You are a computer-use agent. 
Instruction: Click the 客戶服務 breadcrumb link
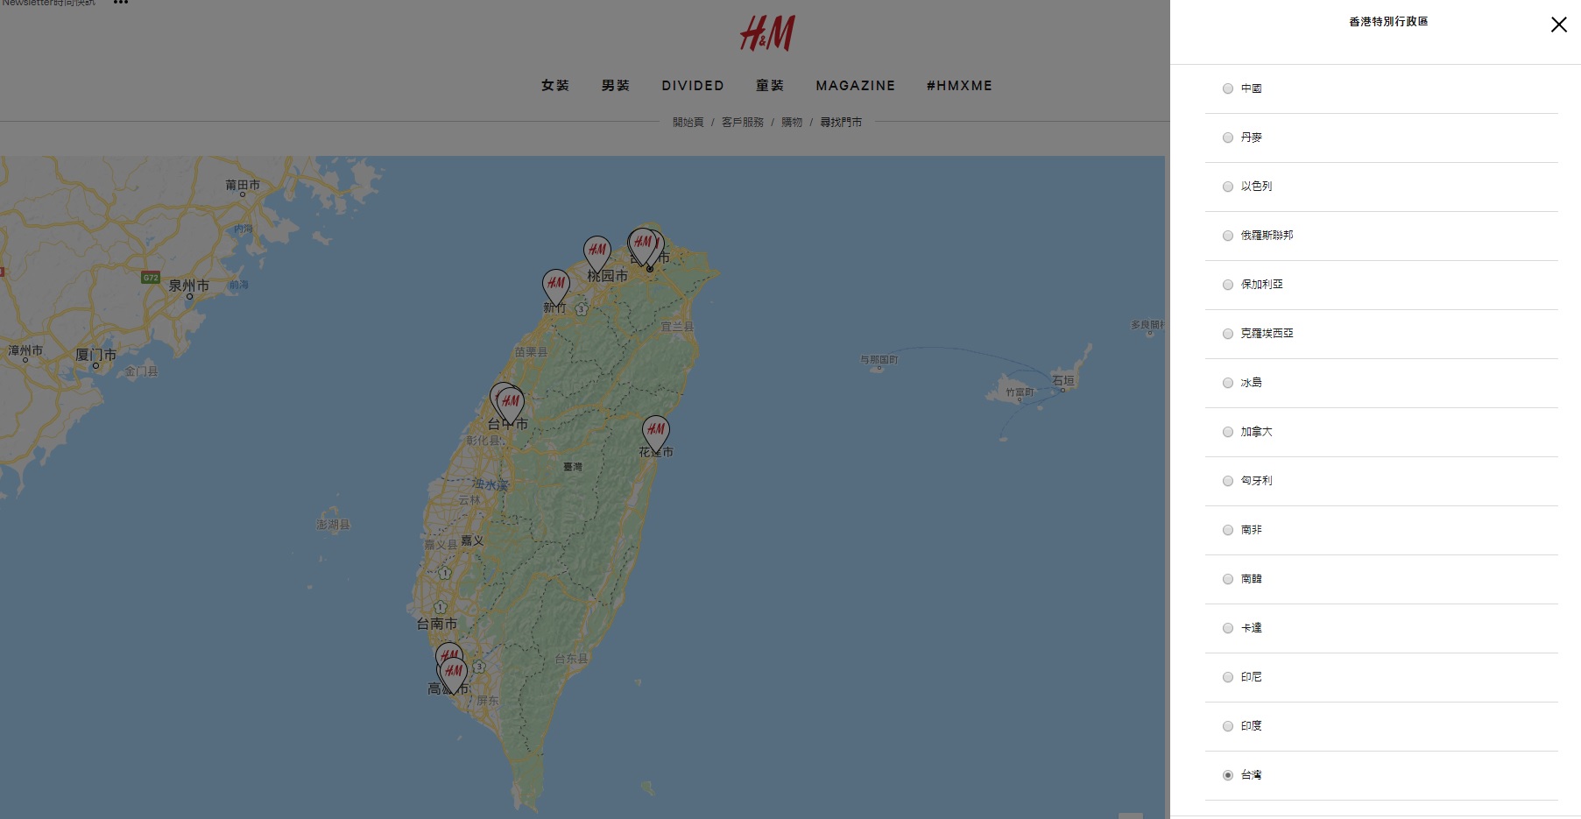coord(743,123)
